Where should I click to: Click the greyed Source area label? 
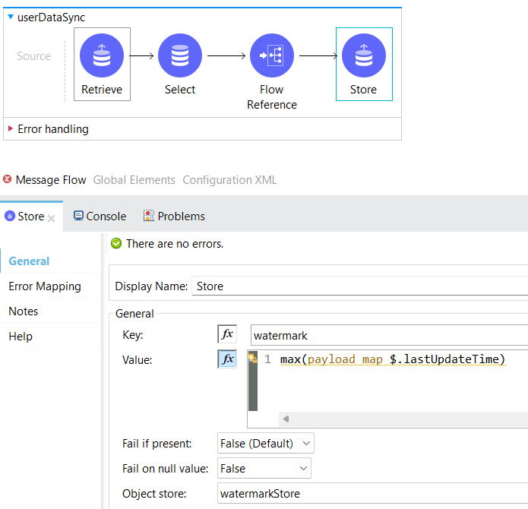coord(33,56)
